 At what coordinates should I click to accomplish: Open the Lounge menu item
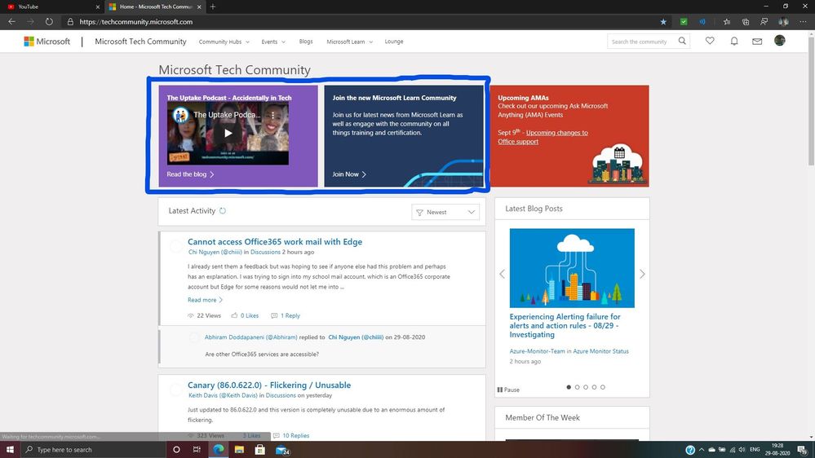click(x=394, y=42)
